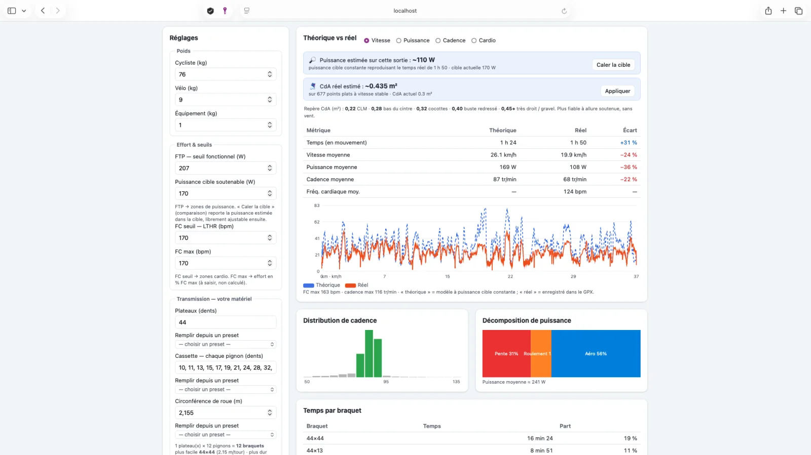Open the privacy shield icon

[x=210, y=11]
